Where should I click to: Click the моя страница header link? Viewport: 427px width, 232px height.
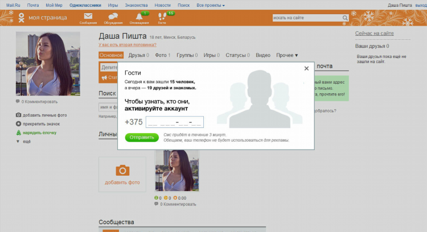pyautogui.click(x=48, y=18)
